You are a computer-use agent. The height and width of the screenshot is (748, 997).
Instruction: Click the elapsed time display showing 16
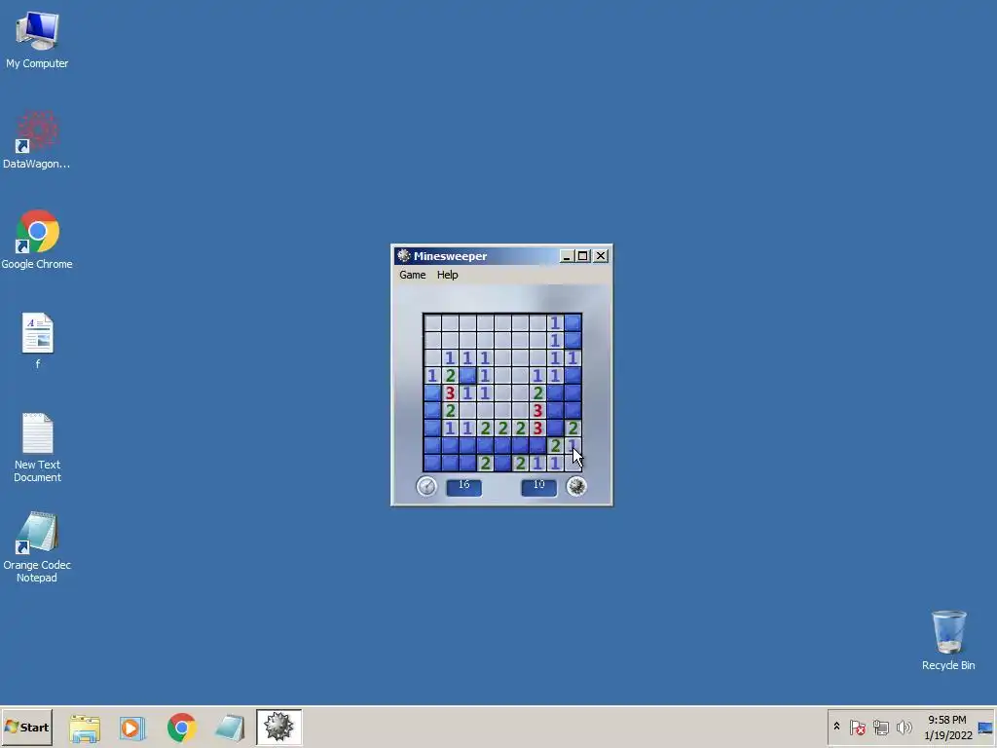pyautogui.click(x=464, y=487)
